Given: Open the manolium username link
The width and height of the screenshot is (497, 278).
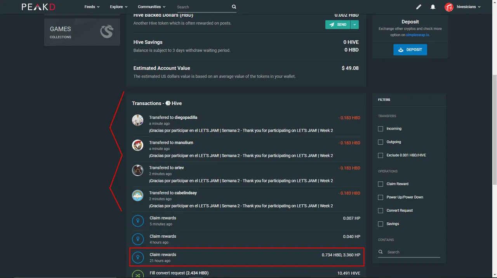Looking at the screenshot, I should [x=184, y=143].
